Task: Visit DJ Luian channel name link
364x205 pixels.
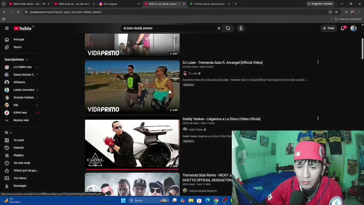Action: click(x=193, y=73)
